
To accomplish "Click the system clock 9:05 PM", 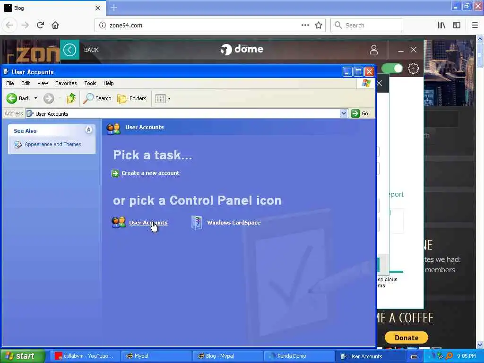I will 467,356.
